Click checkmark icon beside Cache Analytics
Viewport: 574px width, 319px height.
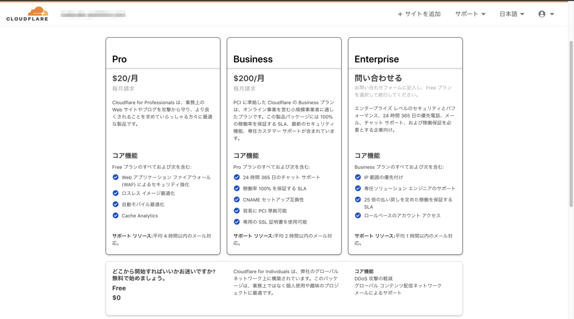(115, 216)
